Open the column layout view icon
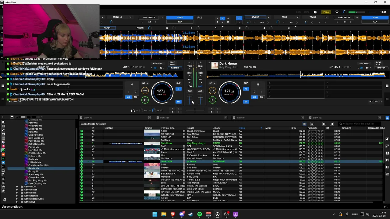390x219 pixels. click(324, 124)
